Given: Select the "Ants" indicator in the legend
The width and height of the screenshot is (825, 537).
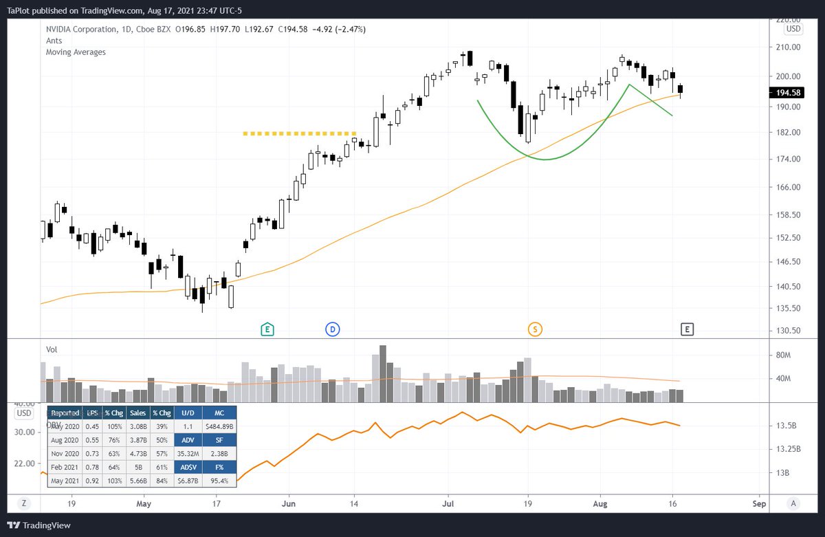Looking at the screenshot, I should click(x=53, y=41).
